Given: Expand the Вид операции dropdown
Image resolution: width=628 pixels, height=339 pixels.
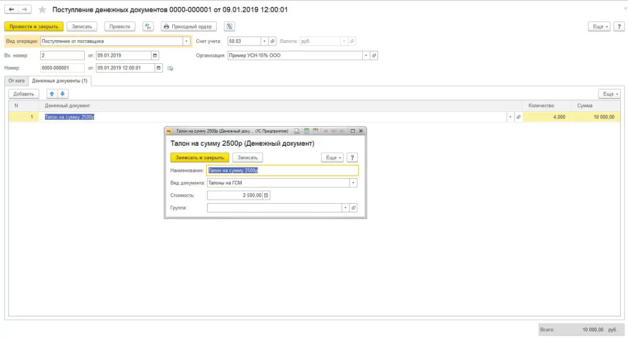Looking at the screenshot, I should click(186, 41).
